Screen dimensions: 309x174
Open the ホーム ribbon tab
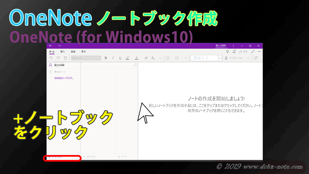click(52, 52)
